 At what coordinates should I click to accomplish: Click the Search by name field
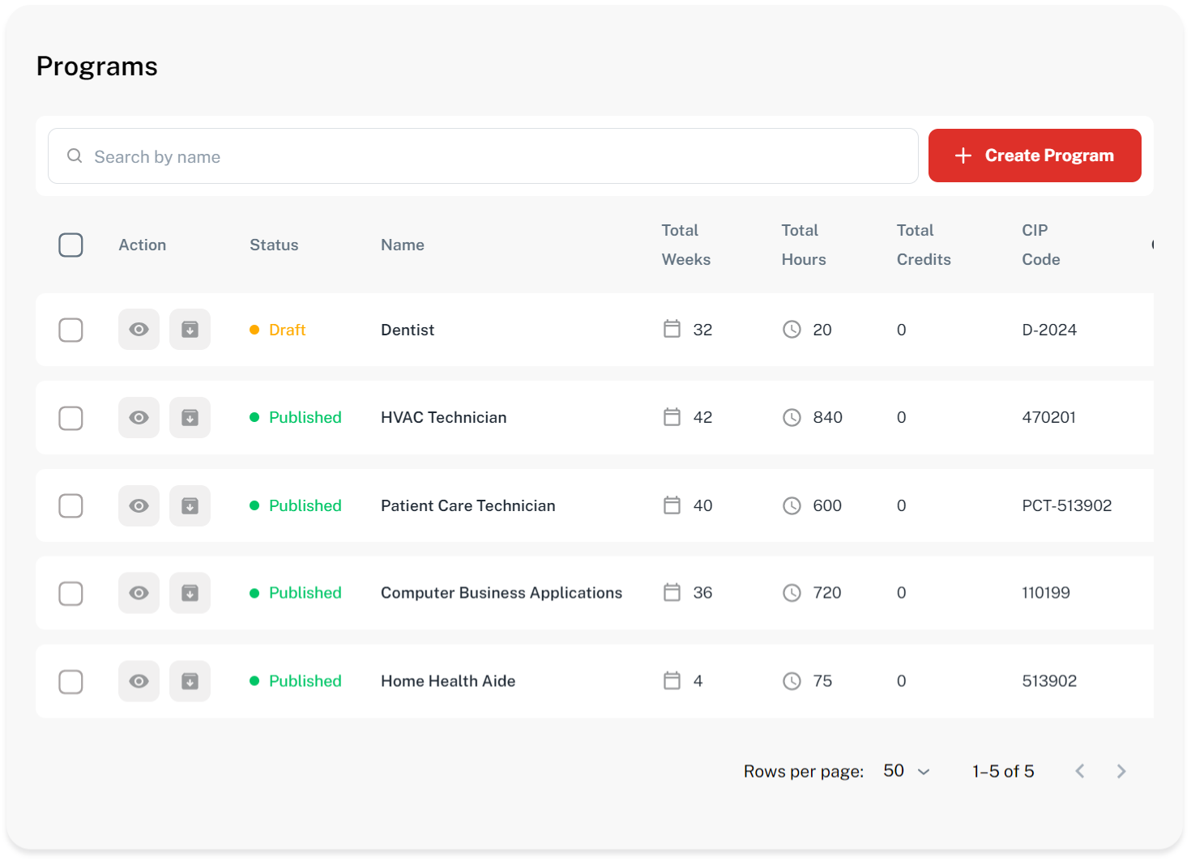pos(483,156)
